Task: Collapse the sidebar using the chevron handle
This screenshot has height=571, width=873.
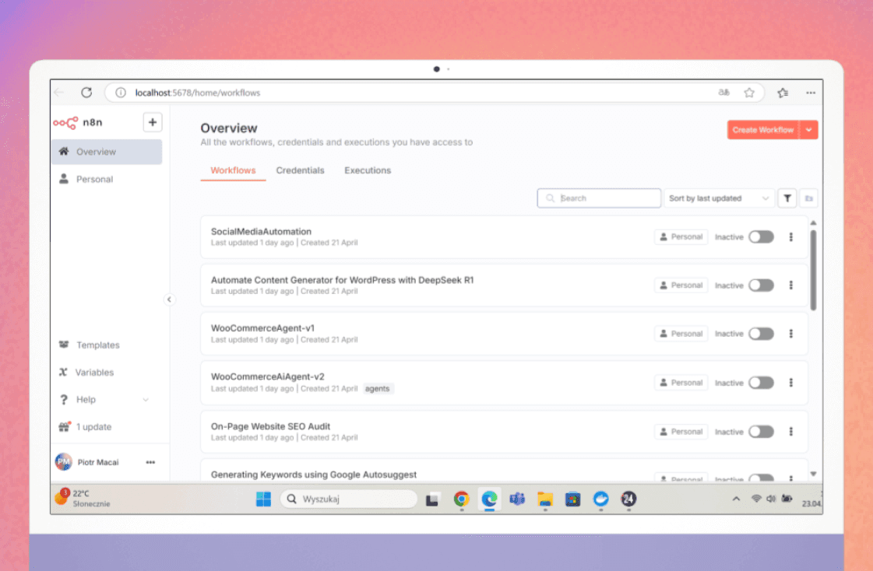Action: [x=170, y=300]
